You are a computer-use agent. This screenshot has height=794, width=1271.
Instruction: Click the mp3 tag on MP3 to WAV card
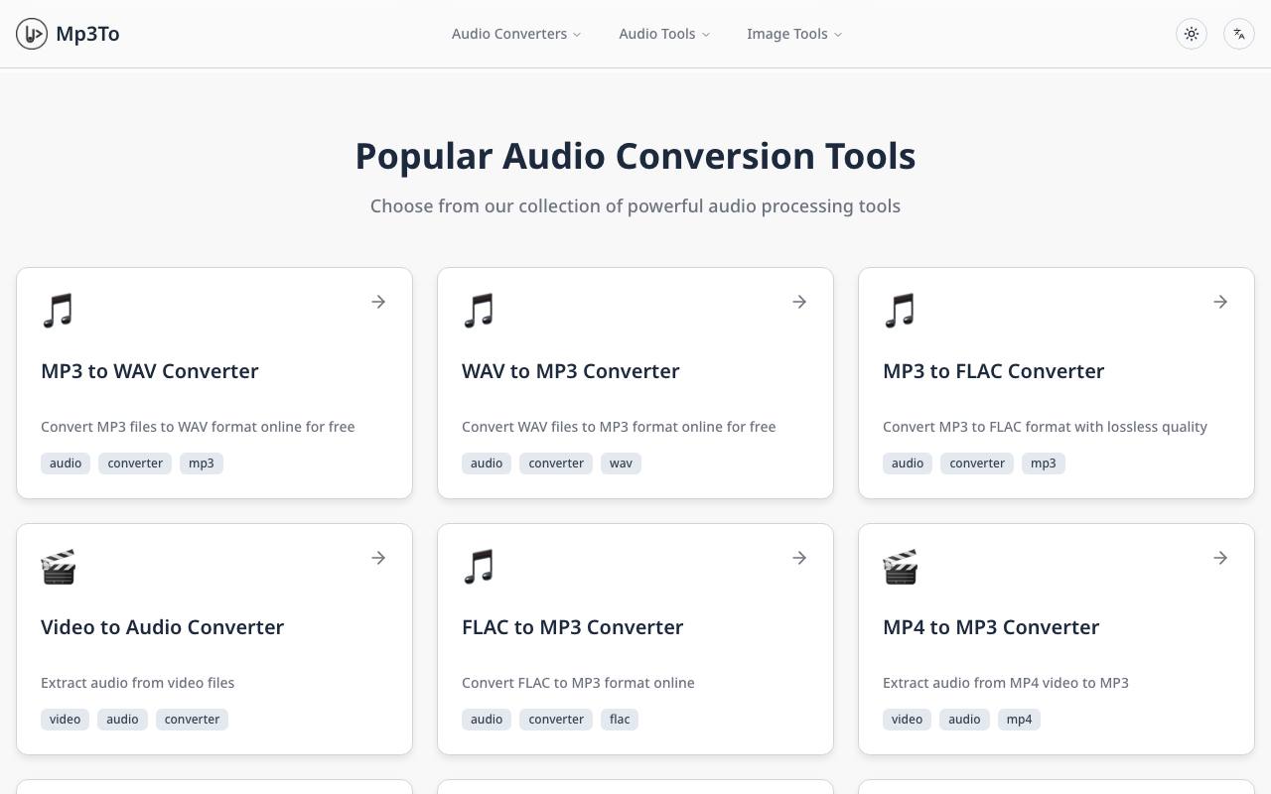click(202, 463)
